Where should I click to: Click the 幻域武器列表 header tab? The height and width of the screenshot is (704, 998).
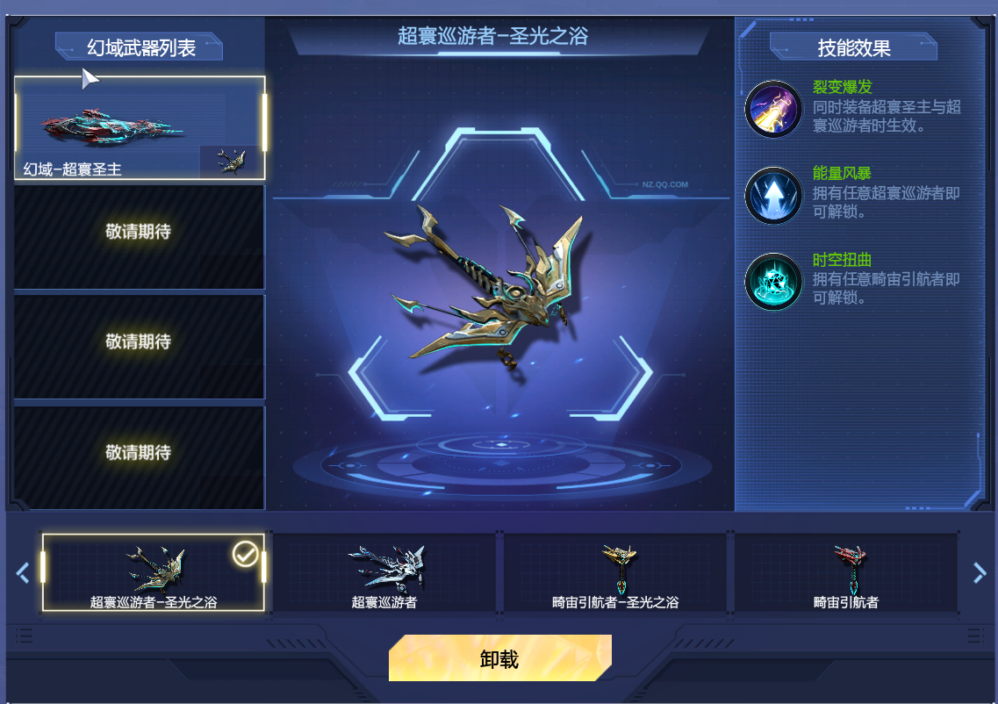(140, 47)
